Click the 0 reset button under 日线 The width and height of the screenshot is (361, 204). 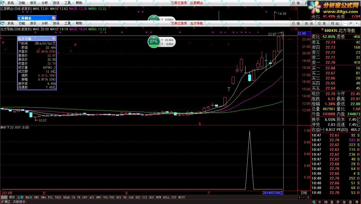pos(308,197)
